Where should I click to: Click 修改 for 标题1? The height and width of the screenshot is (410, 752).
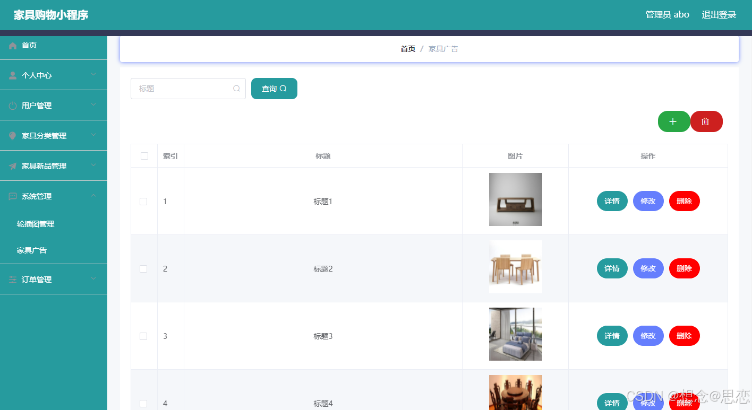click(x=648, y=201)
